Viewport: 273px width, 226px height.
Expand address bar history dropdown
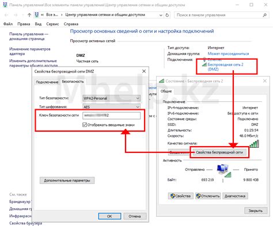pyautogui.click(x=161, y=15)
